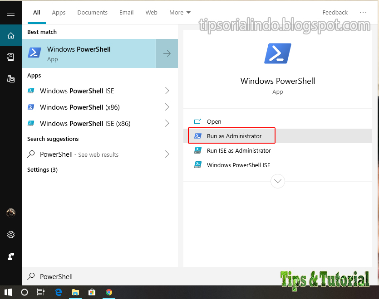Open the Settings gear in left sidebar
Image resolution: width=379 pixels, height=299 pixels.
tap(11, 235)
